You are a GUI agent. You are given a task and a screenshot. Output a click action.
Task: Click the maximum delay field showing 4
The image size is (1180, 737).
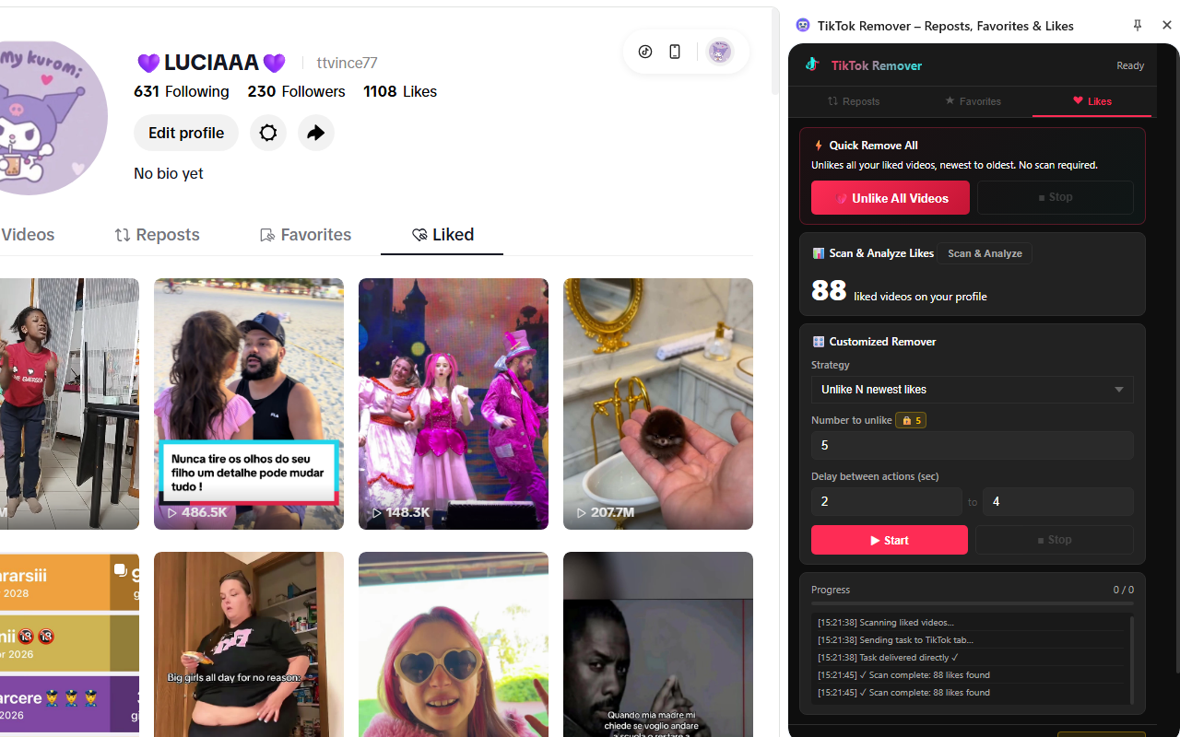1058,502
